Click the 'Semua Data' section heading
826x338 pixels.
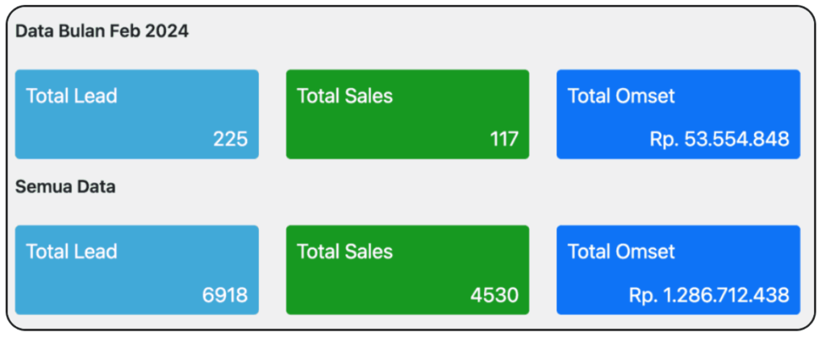[65, 187]
